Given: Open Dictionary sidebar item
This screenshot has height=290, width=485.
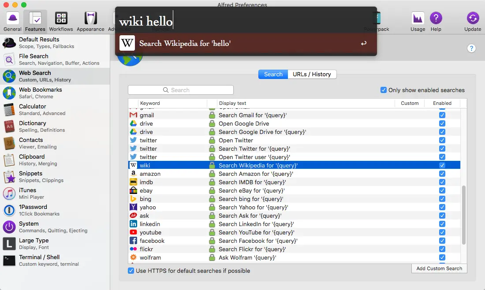Looking at the screenshot, I should (x=55, y=126).
